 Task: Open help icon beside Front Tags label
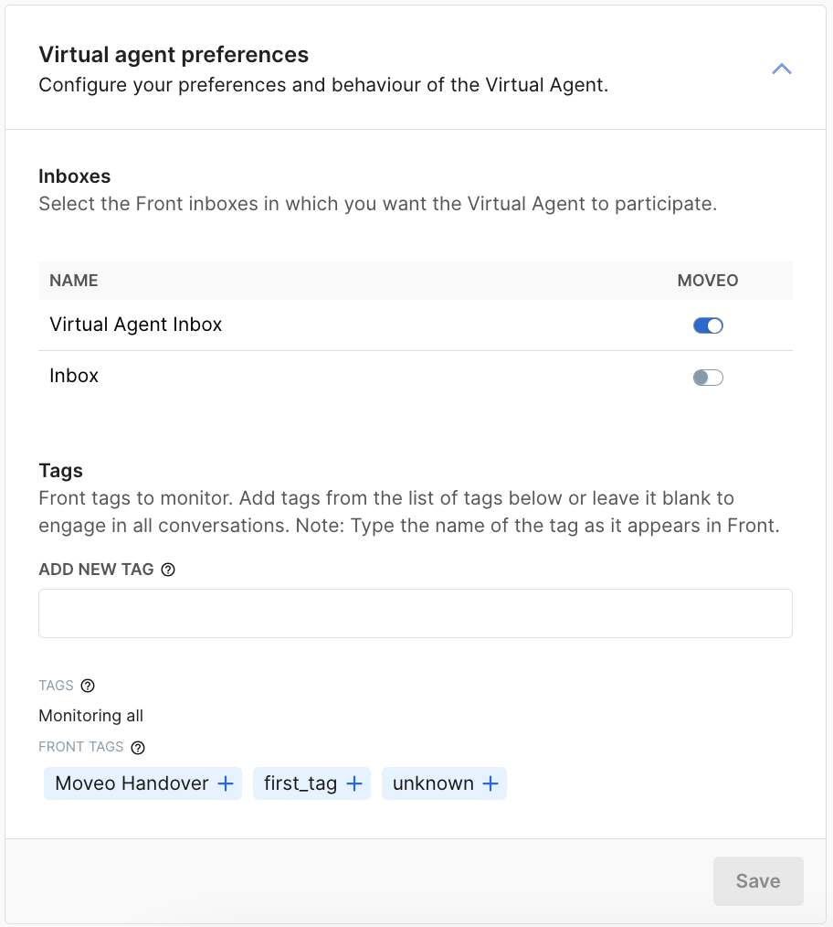pyautogui.click(x=138, y=748)
